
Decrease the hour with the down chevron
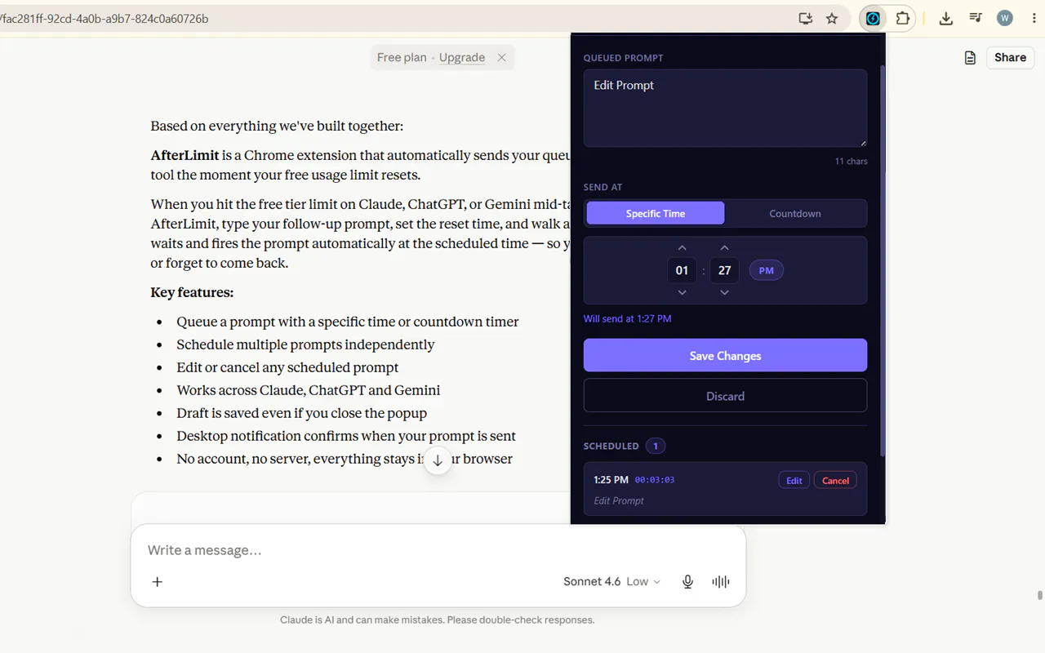[x=683, y=292]
